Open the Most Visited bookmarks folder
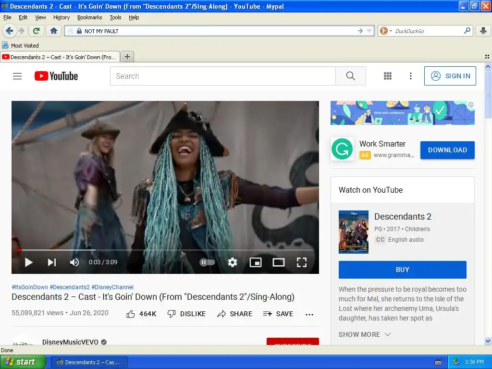The height and width of the screenshot is (369, 492). [20, 46]
